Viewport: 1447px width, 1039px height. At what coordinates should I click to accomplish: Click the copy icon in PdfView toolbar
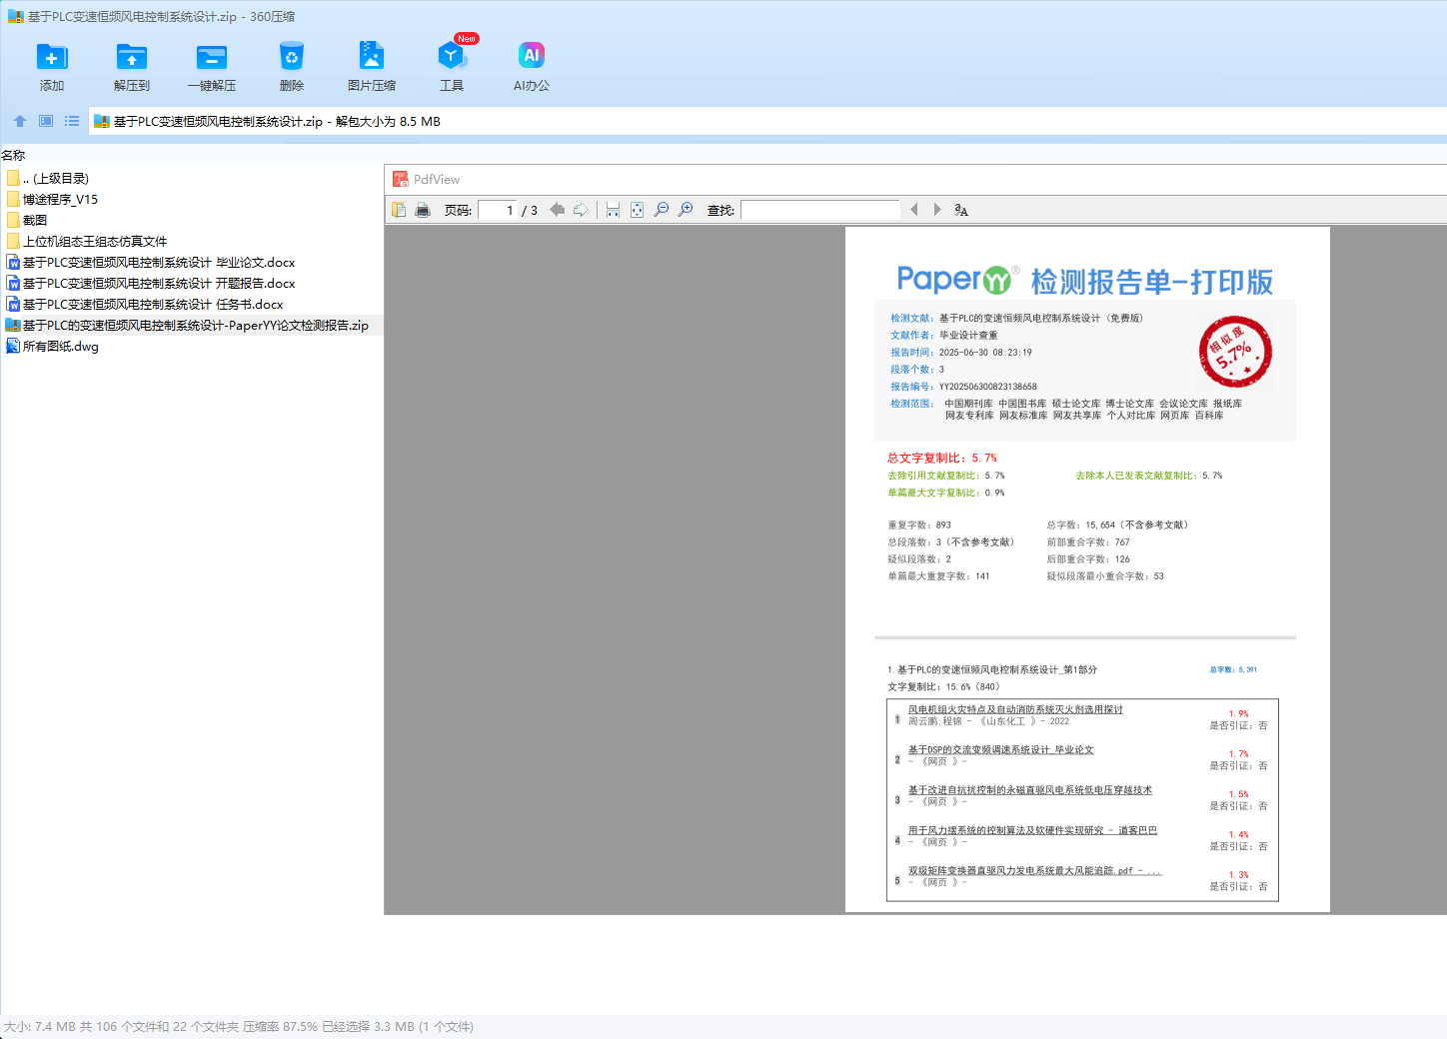[x=399, y=210]
